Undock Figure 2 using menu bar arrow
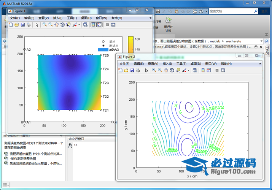This screenshot has width=272, height=190. coord(260,64)
